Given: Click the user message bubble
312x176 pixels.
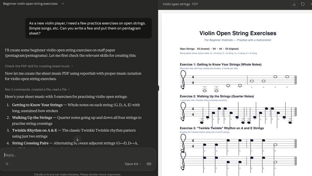Looking at the screenshot, I should coord(88,28).
